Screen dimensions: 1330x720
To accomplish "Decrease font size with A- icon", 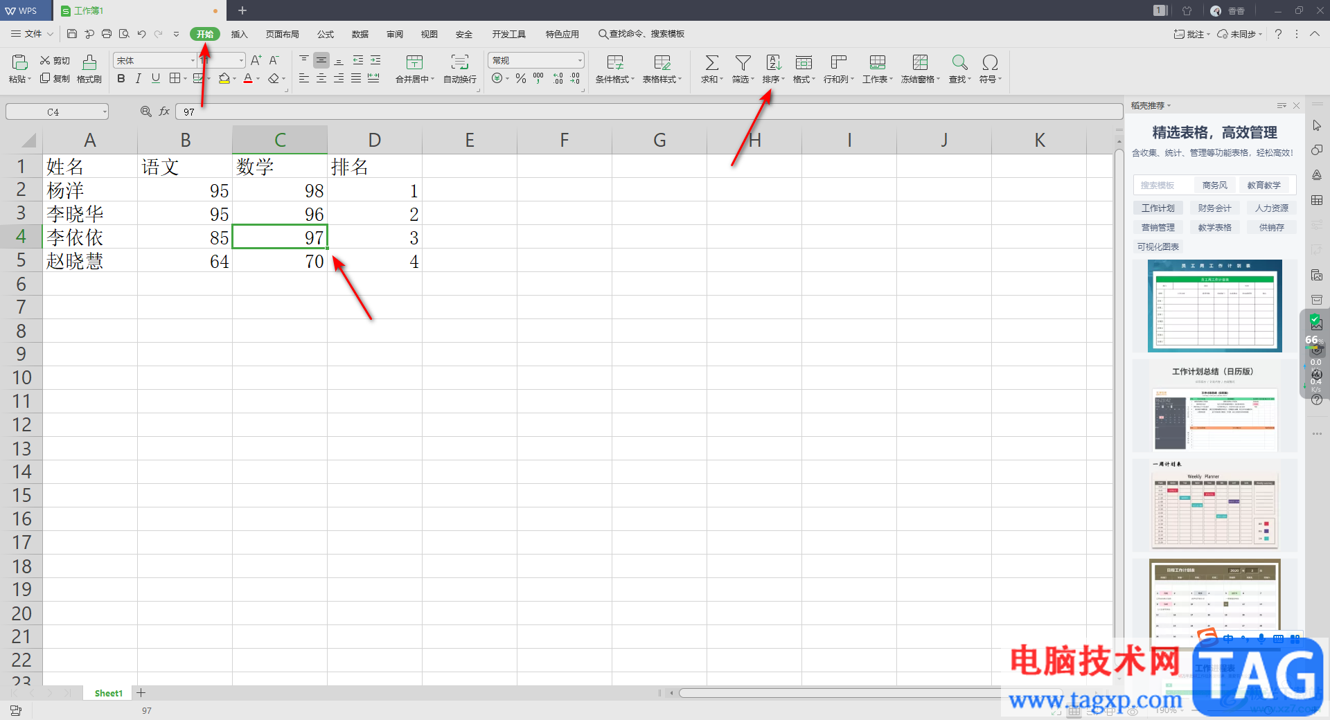I will pyautogui.click(x=274, y=61).
